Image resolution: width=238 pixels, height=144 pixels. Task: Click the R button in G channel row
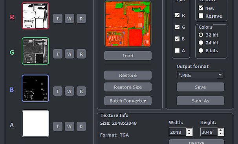81,54
